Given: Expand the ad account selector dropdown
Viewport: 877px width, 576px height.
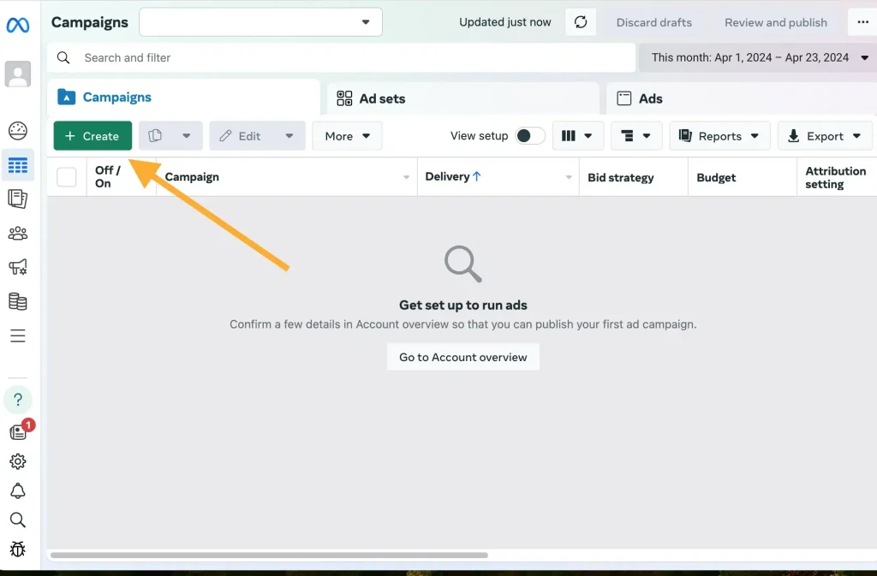Looking at the screenshot, I should (x=260, y=22).
